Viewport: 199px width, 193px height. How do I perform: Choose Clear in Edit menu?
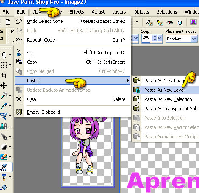pyautogui.click(x=72, y=99)
